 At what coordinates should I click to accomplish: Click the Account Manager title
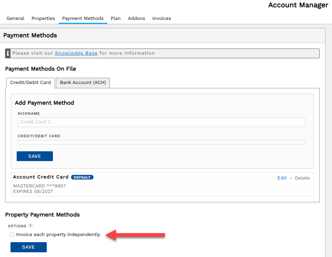coord(298,5)
